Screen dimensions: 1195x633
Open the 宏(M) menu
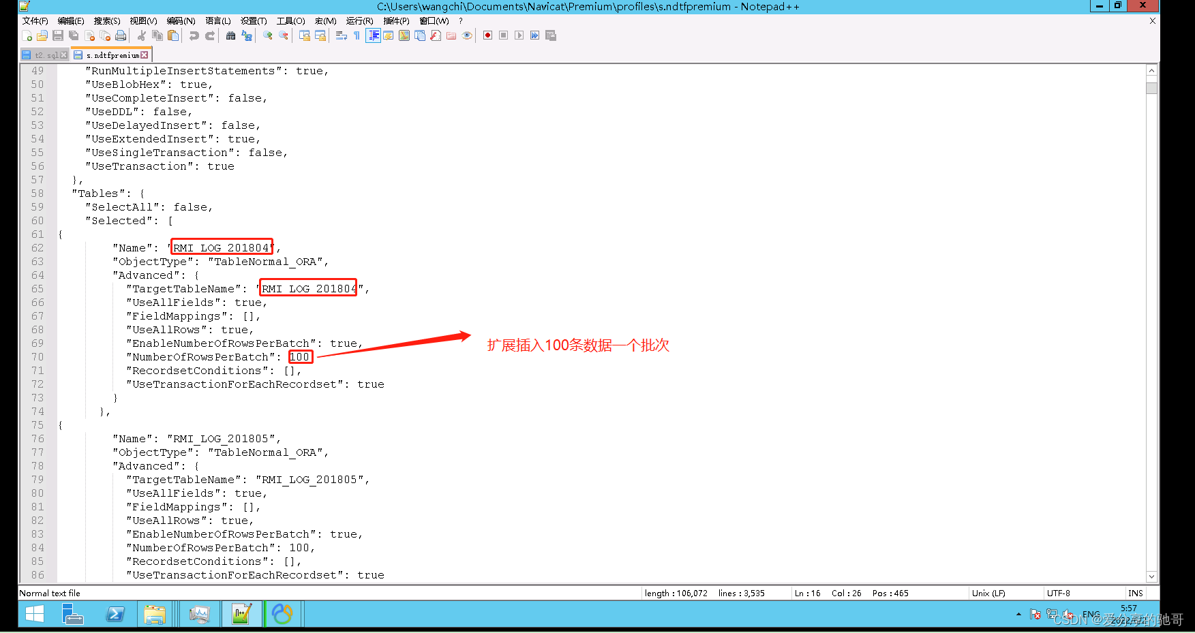click(x=326, y=21)
